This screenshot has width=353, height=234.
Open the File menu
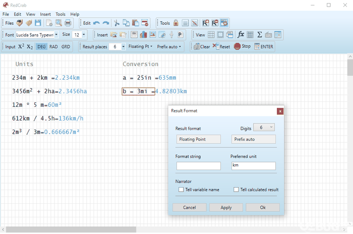click(6, 14)
